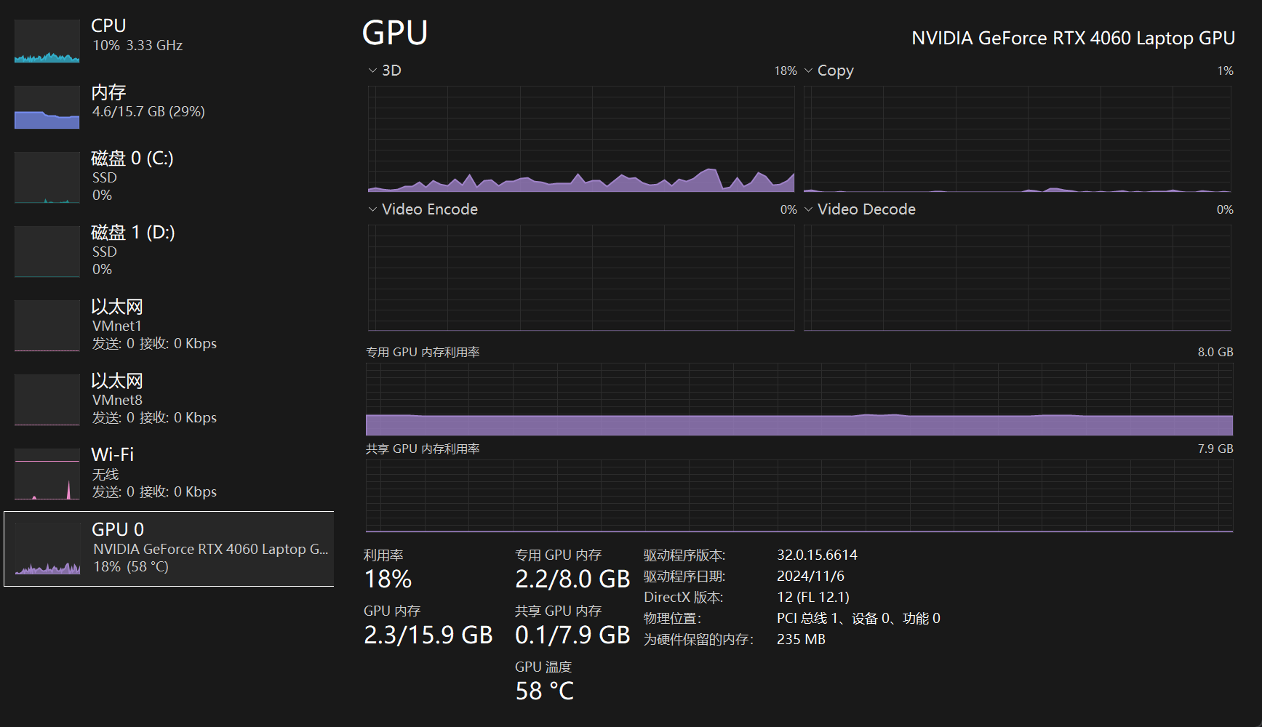Click the 专用 GPU 内存利用率 graph
1262x727 pixels.
[799, 399]
